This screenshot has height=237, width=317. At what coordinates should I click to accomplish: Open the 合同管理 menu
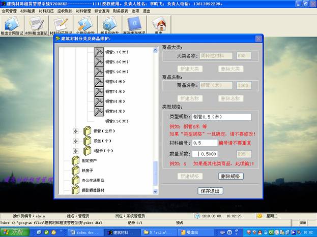(9, 10)
